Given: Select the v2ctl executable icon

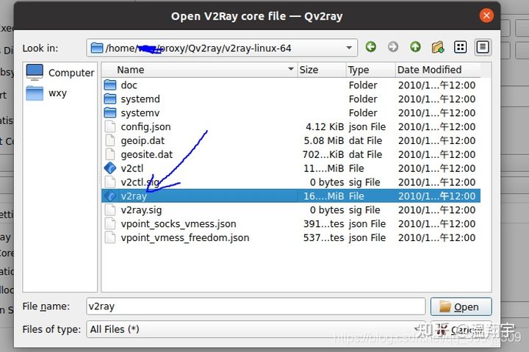Looking at the screenshot, I should 110,168.
